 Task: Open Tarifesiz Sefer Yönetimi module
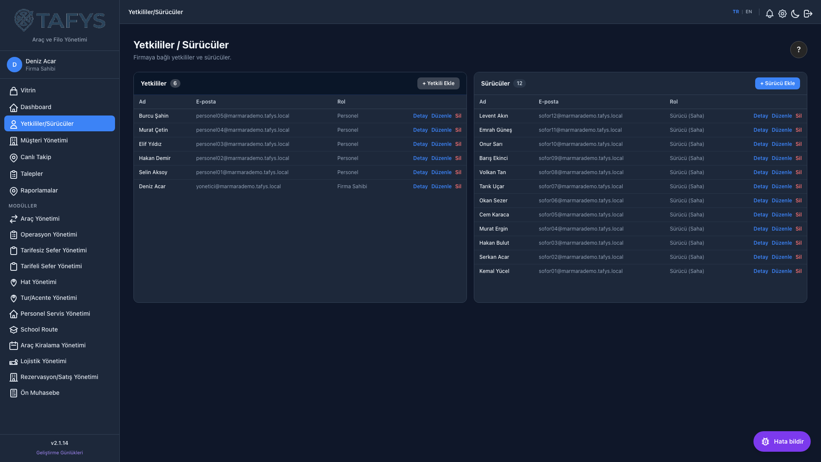click(x=59, y=250)
